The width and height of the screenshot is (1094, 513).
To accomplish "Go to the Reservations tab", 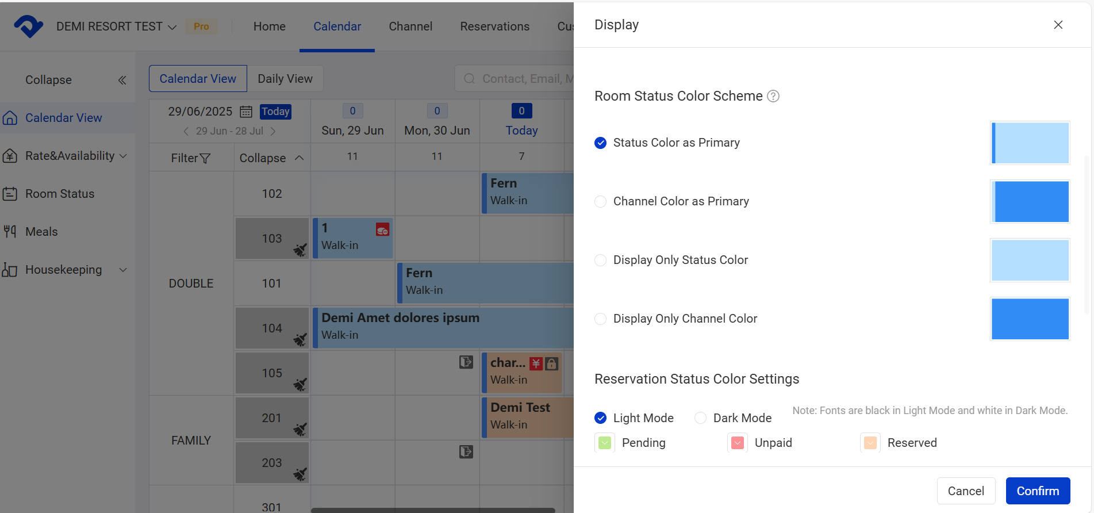I will coord(494,26).
